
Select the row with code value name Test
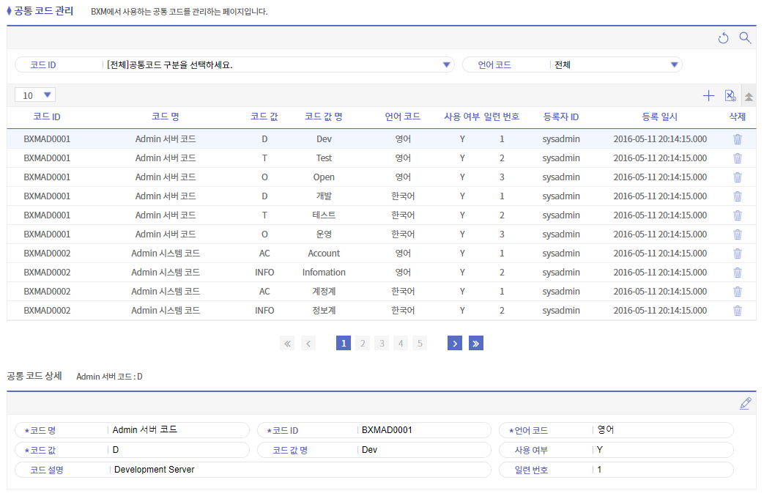(x=382, y=158)
